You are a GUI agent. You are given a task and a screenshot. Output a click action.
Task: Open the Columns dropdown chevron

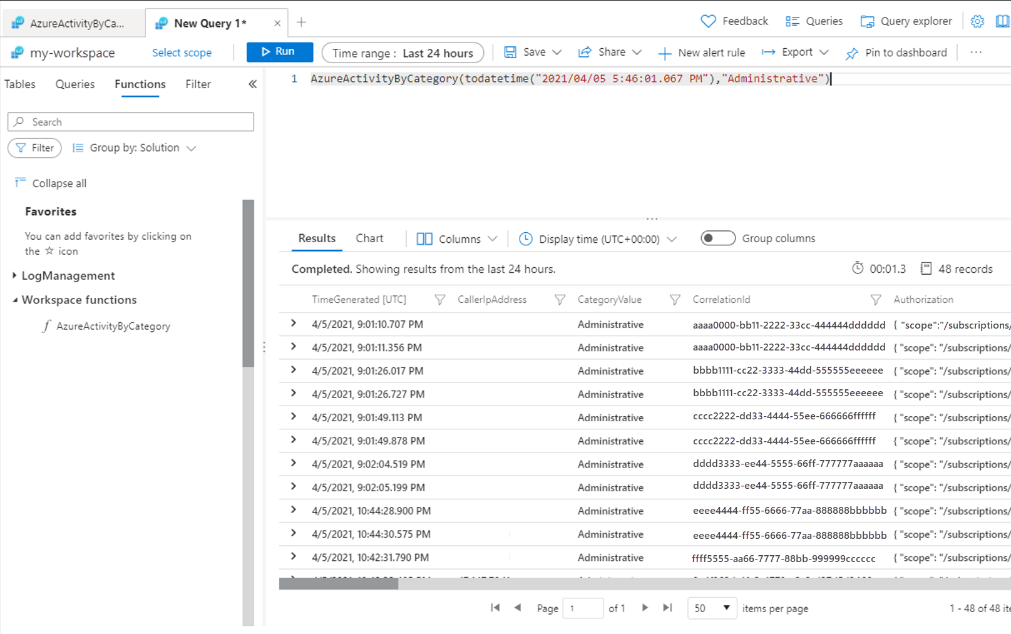point(493,238)
